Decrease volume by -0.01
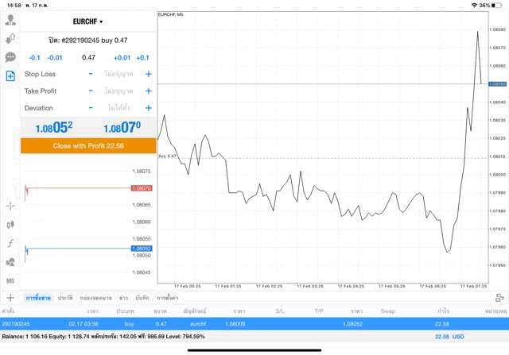Viewport: 509px width, 355px height. (x=55, y=57)
